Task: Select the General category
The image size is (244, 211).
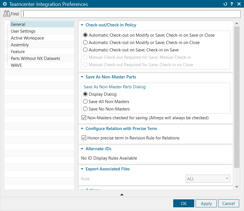Action: pos(42,24)
